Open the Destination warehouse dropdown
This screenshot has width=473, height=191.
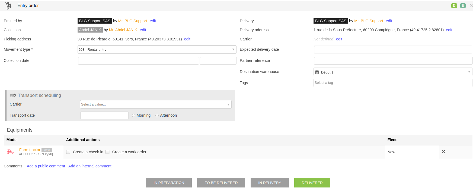pyautogui.click(x=393, y=72)
